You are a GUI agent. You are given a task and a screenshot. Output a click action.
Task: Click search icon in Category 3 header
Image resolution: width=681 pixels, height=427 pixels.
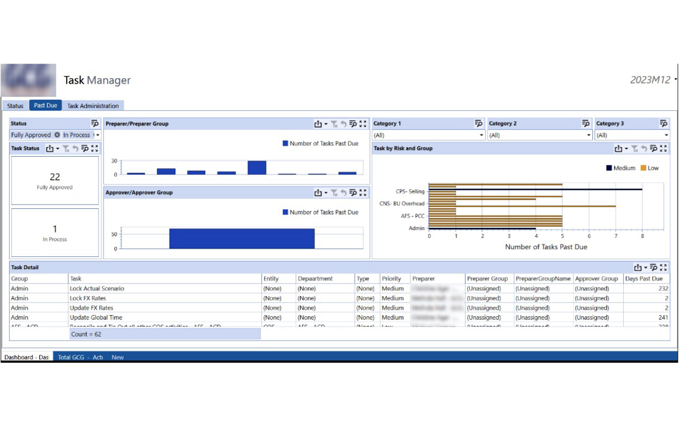(663, 123)
